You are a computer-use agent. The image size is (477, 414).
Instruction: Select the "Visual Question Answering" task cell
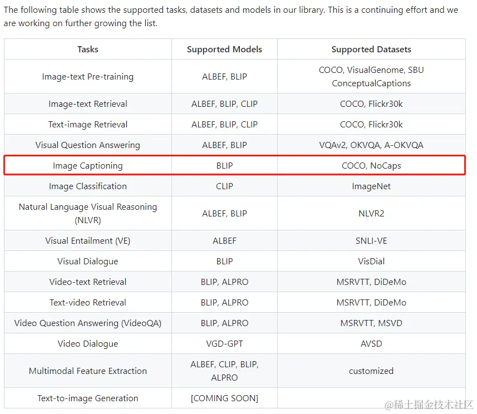click(88, 145)
